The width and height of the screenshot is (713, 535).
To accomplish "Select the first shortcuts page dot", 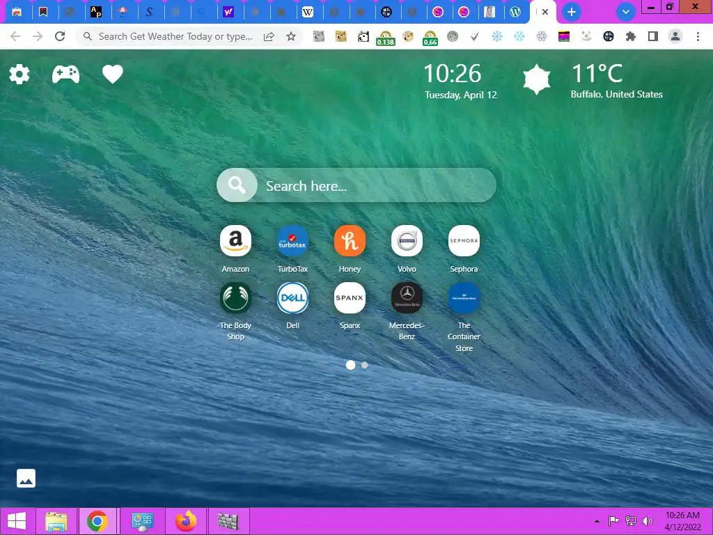I will click(x=351, y=365).
